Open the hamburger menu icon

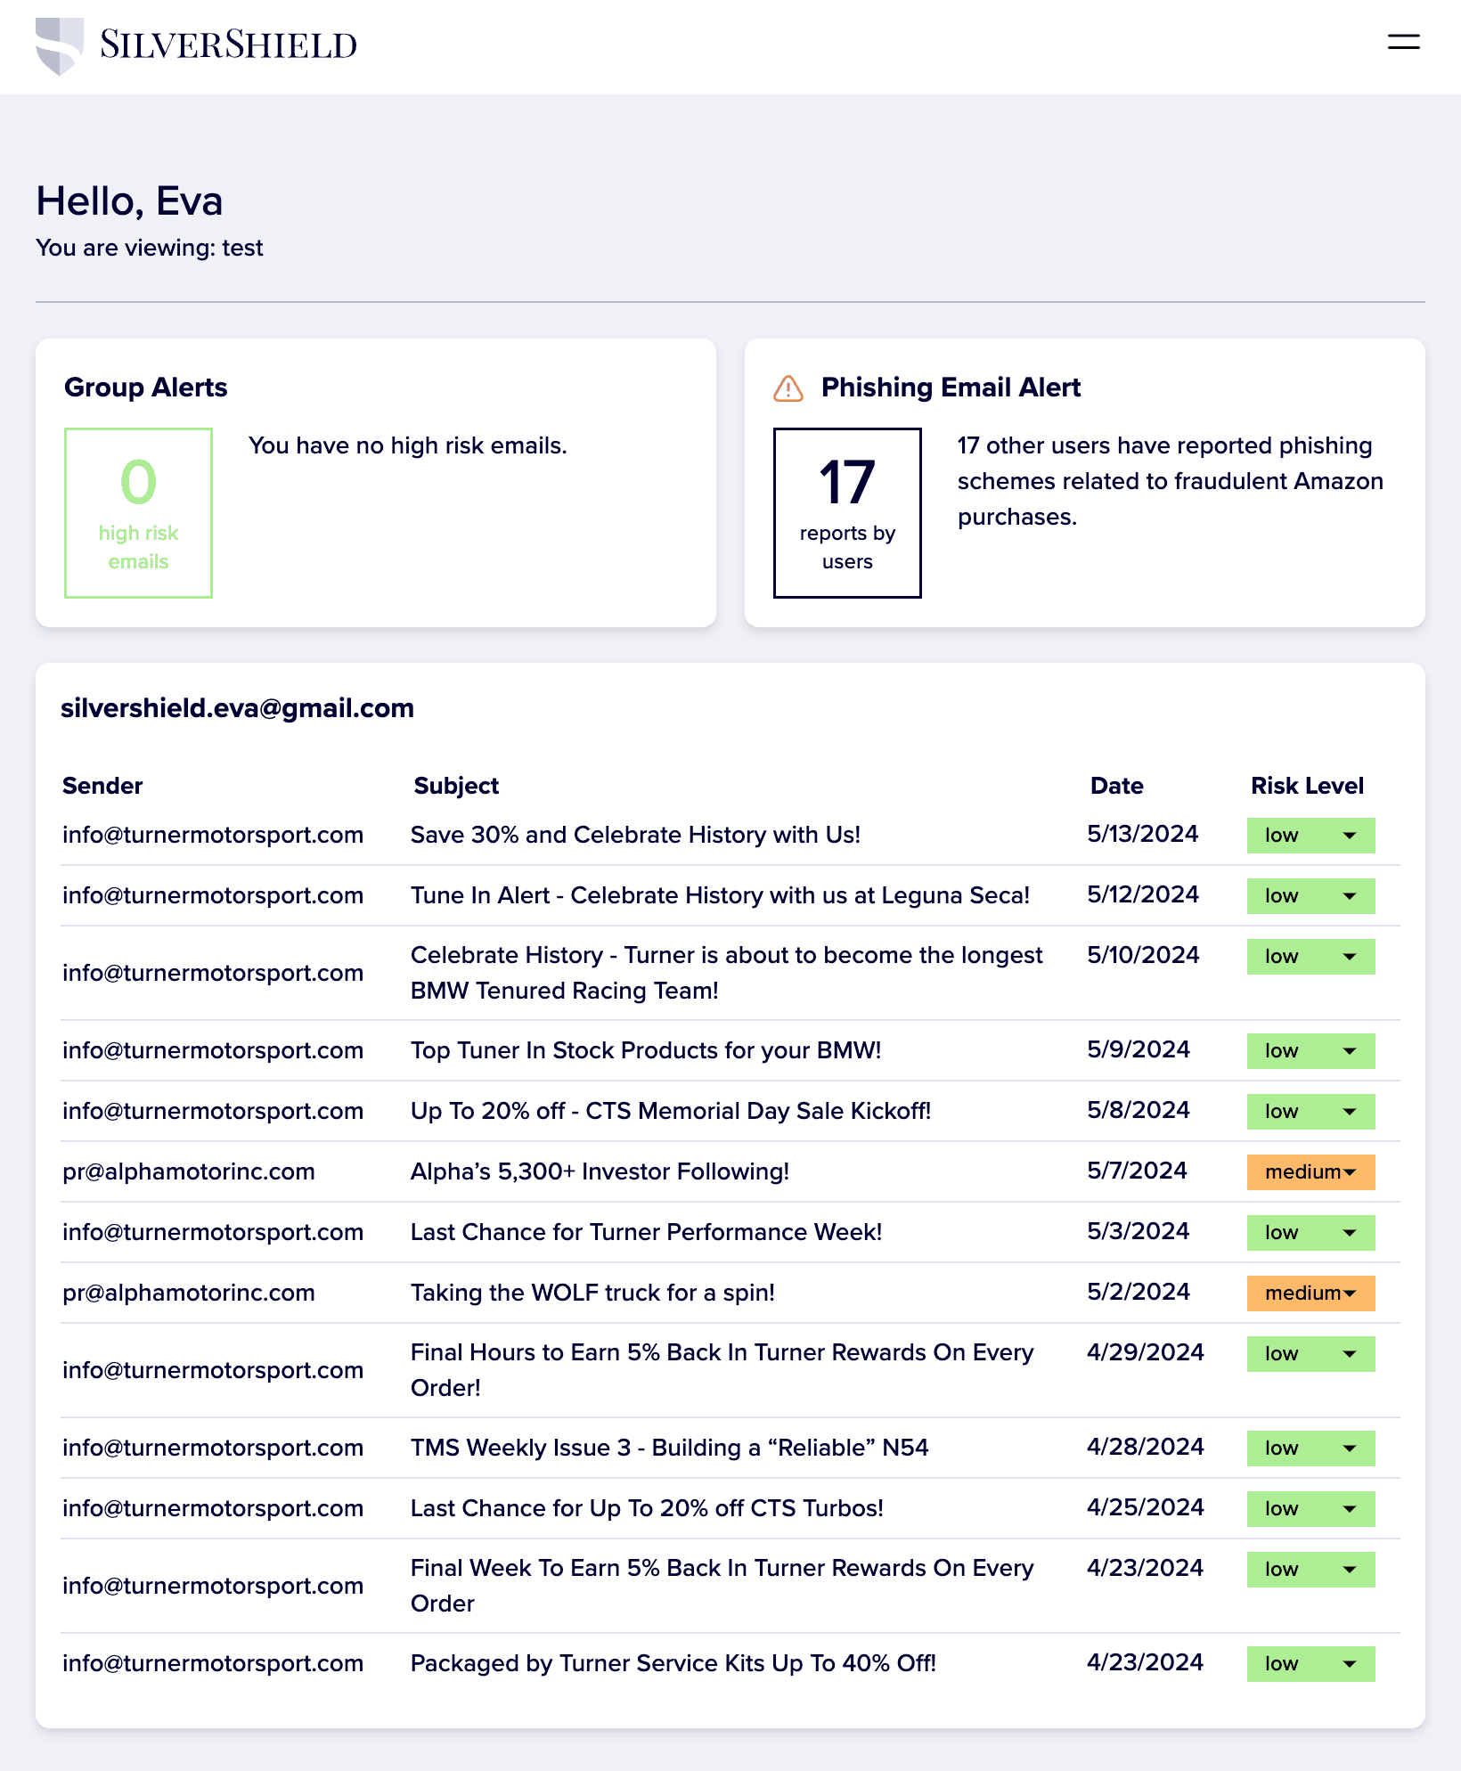pyautogui.click(x=1403, y=42)
